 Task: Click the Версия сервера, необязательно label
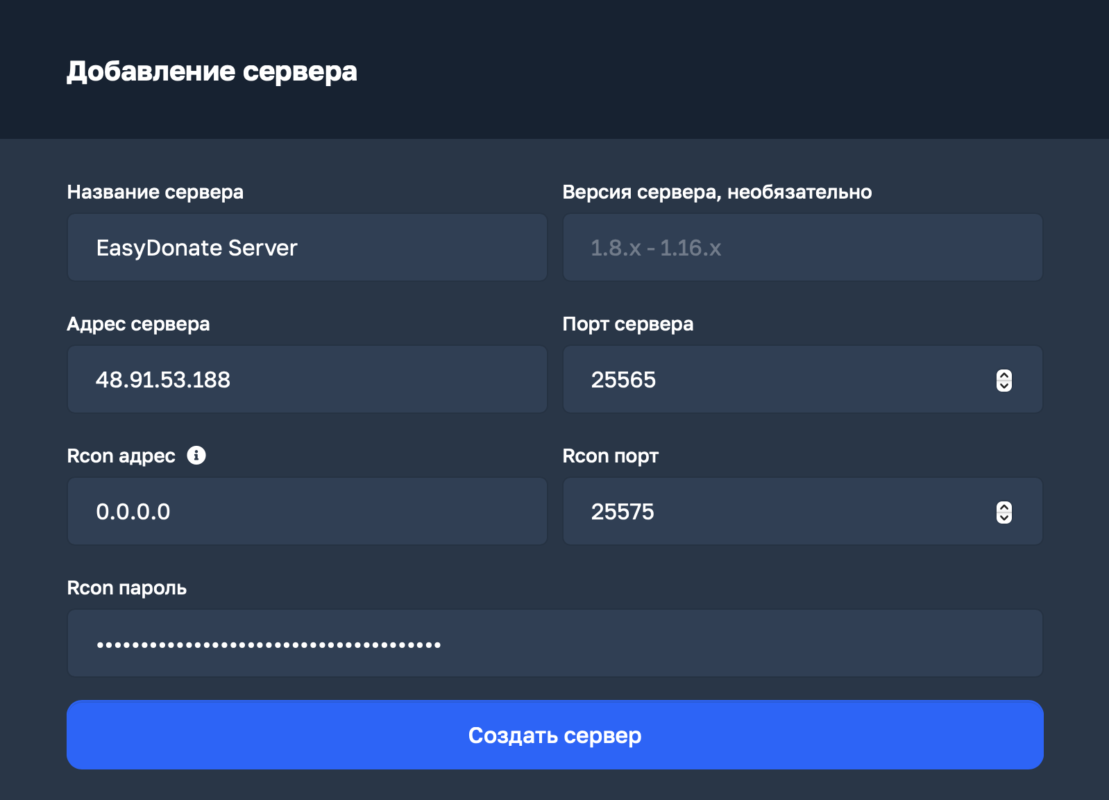717,192
